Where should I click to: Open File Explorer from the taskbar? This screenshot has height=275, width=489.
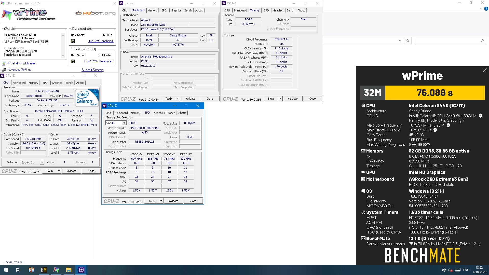[x=69, y=270]
